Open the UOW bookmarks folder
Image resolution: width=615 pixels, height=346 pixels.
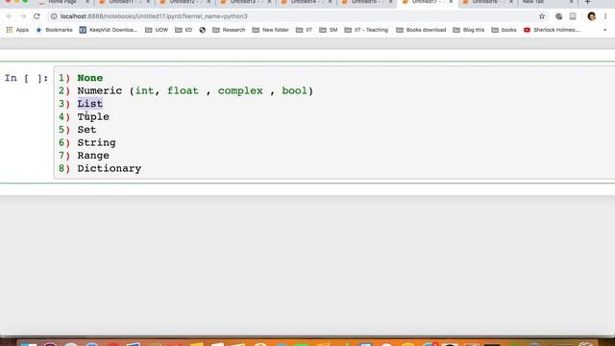point(157,30)
